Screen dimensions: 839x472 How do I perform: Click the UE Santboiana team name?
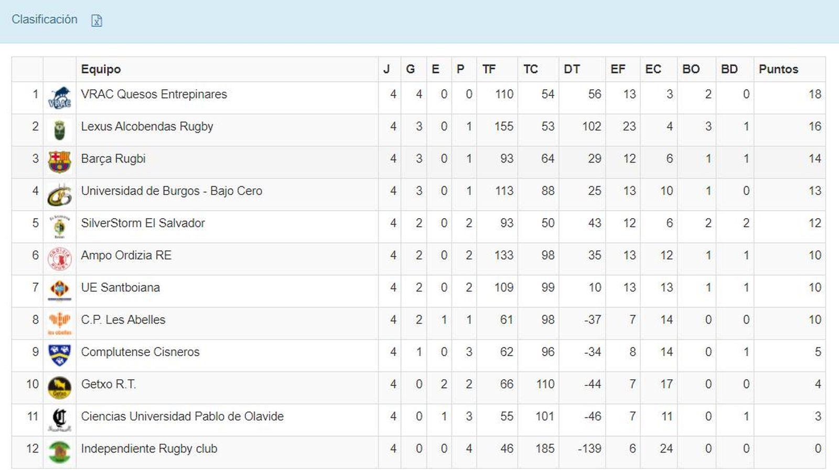click(x=121, y=287)
